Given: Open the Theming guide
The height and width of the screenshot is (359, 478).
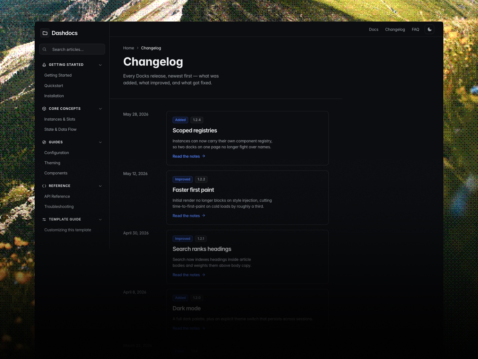Looking at the screenshot, I should (52, 163).
